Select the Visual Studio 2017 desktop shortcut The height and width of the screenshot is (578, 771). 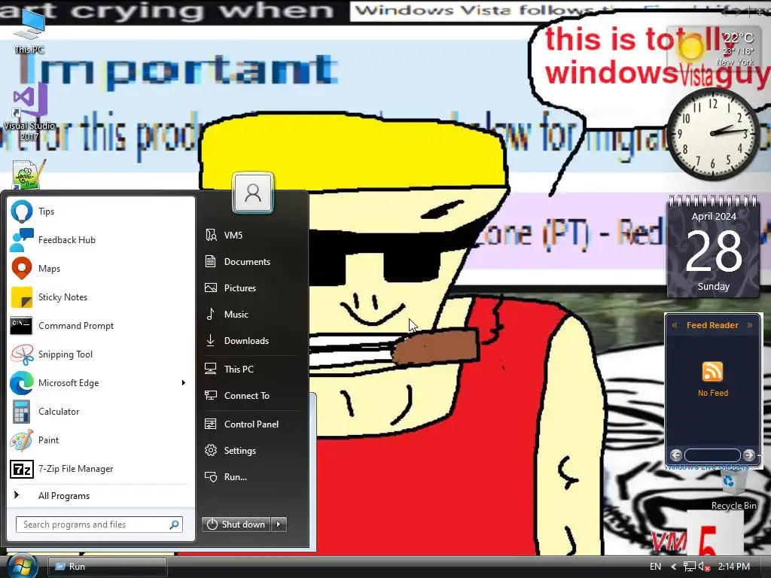pyautogui.click(x=29, y=112)
